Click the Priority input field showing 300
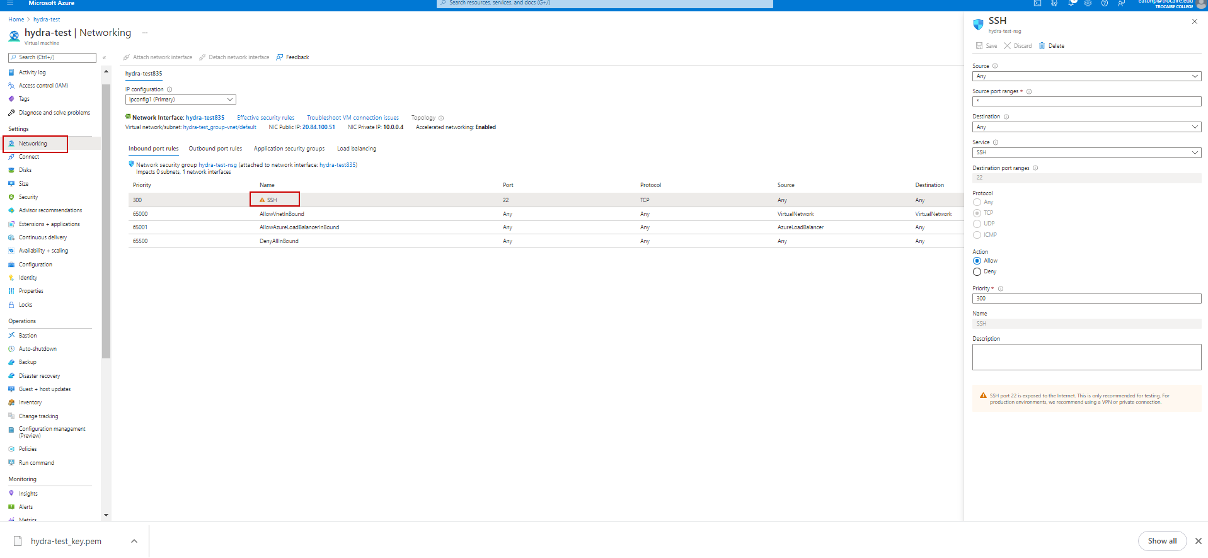 (1086, 299)
